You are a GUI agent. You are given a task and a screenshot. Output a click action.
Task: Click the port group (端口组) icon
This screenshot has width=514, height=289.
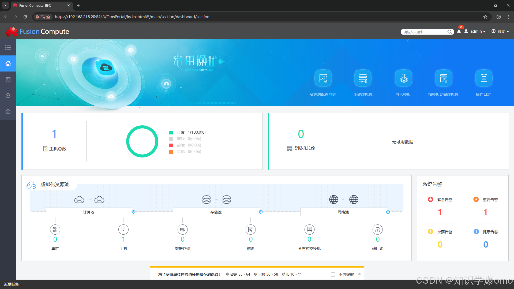tap(378, 230)
